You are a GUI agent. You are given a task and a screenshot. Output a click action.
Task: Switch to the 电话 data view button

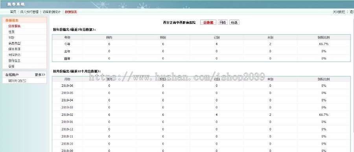(234, 22)
